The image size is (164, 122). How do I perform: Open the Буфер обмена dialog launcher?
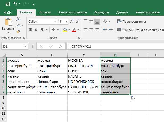point(24,38)
